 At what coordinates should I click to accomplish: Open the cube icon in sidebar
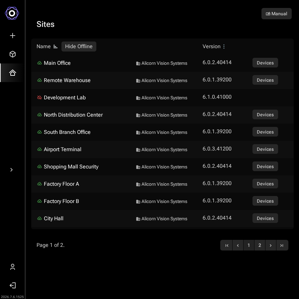click(13, 54)
